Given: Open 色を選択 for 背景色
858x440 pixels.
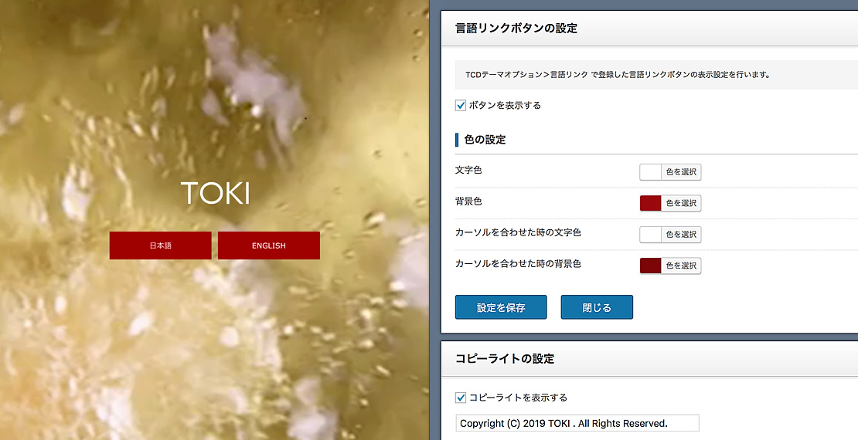Looking at the screenshot, I should (681, 203).
